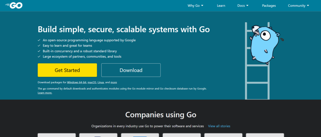Click 'Easy to learn and great for teams'
321x137 pixels.
[x=67, y=46]
